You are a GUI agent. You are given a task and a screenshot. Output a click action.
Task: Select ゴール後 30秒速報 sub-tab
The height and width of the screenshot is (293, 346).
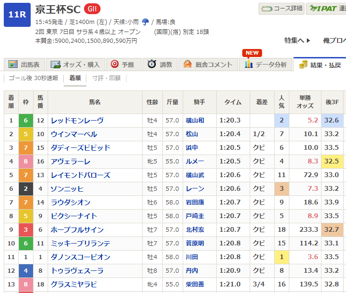click(x=34, y=78)
